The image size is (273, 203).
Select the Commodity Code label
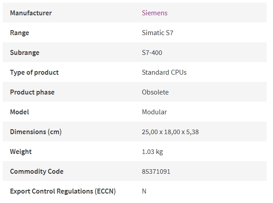click(x=37, y=171)
